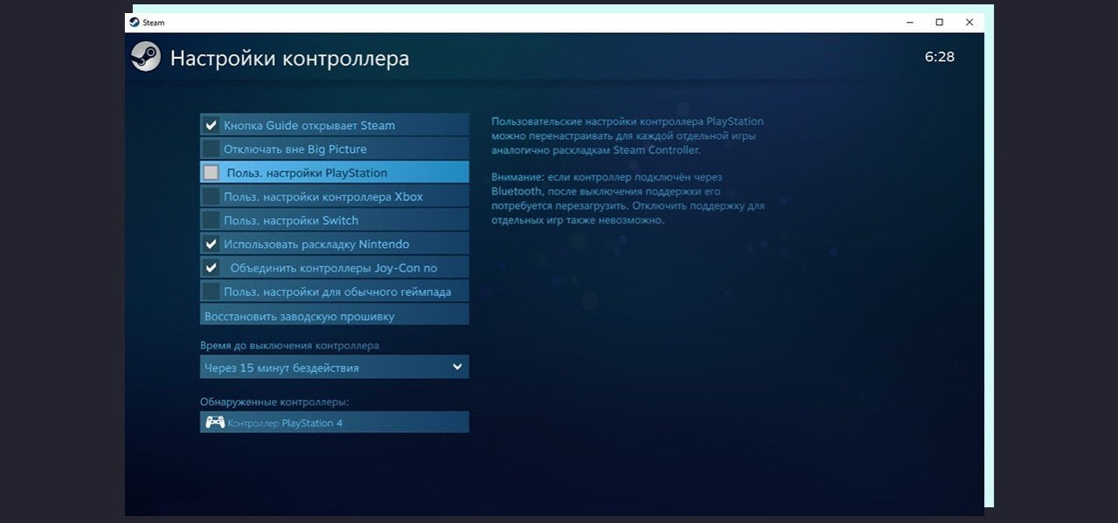Maximize the Steam window

click(939, 22)
